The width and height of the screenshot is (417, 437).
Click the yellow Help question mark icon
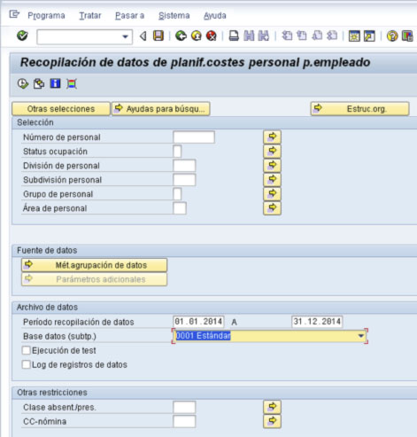pos(392,36)
